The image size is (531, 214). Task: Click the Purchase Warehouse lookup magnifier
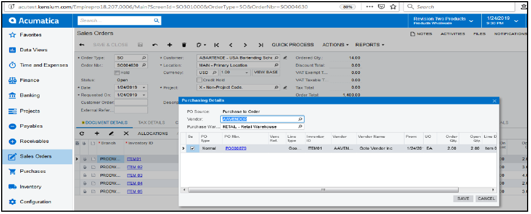pos(300,126)
